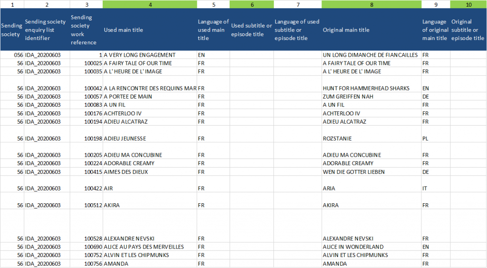Click 'Sending society enquiry list identifier' header
Screen dimensions: 487x268
click(x=47, y=30)
